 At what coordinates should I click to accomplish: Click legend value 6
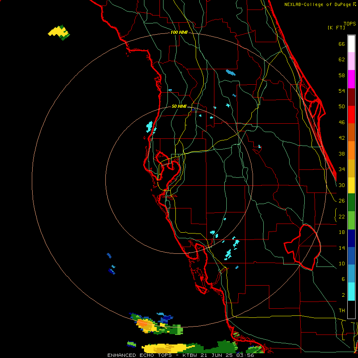point(343,279)
